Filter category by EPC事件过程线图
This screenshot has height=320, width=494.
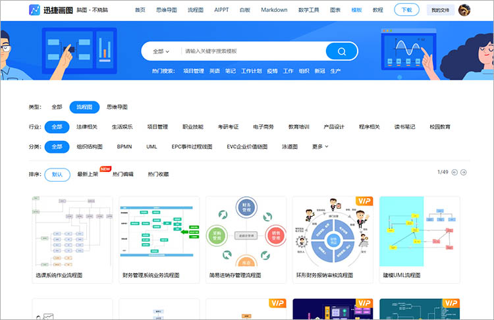[192, 147]
